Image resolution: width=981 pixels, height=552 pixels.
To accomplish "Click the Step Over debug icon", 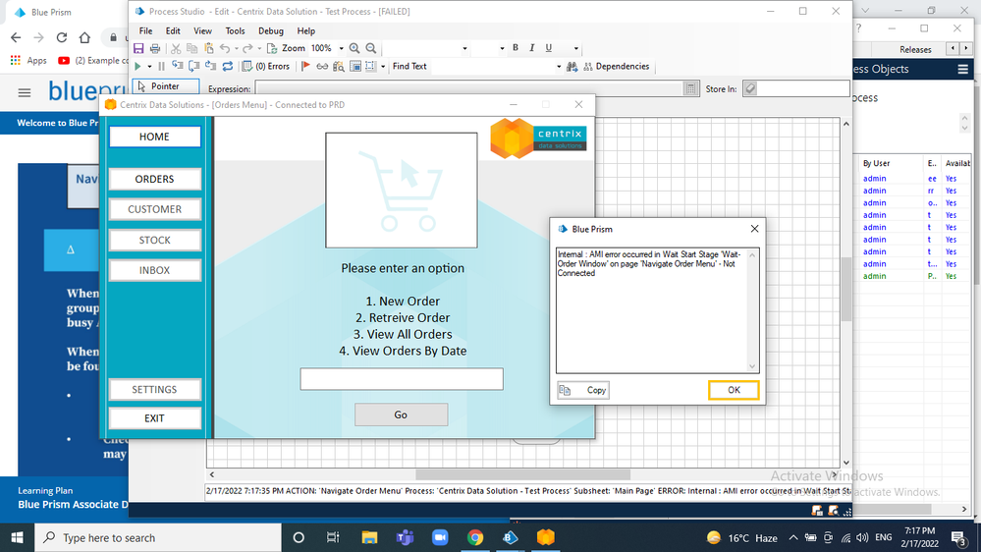I will tap(194, 67).
